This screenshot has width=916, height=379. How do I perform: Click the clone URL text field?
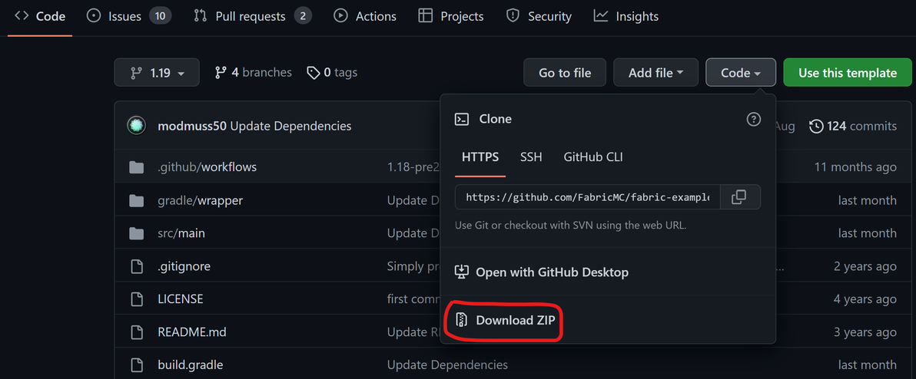tap(588, 197)
